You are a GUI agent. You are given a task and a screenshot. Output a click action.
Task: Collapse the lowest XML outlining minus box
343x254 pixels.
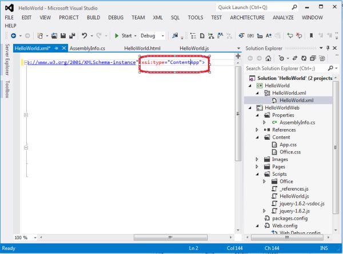[x=26, y=148]
